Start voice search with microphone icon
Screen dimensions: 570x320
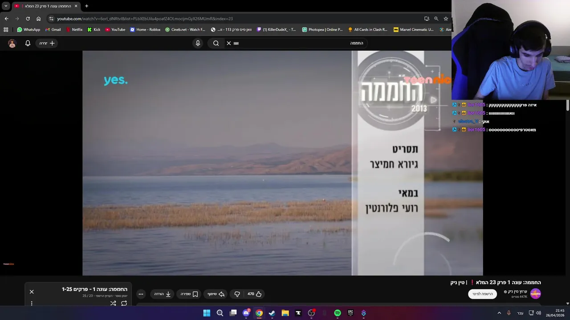pyautogui.click(x=198, y=43)
